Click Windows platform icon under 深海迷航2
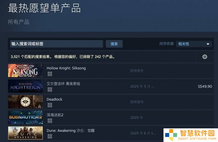Viewport: 218px width, 142px height. (50, 120)
